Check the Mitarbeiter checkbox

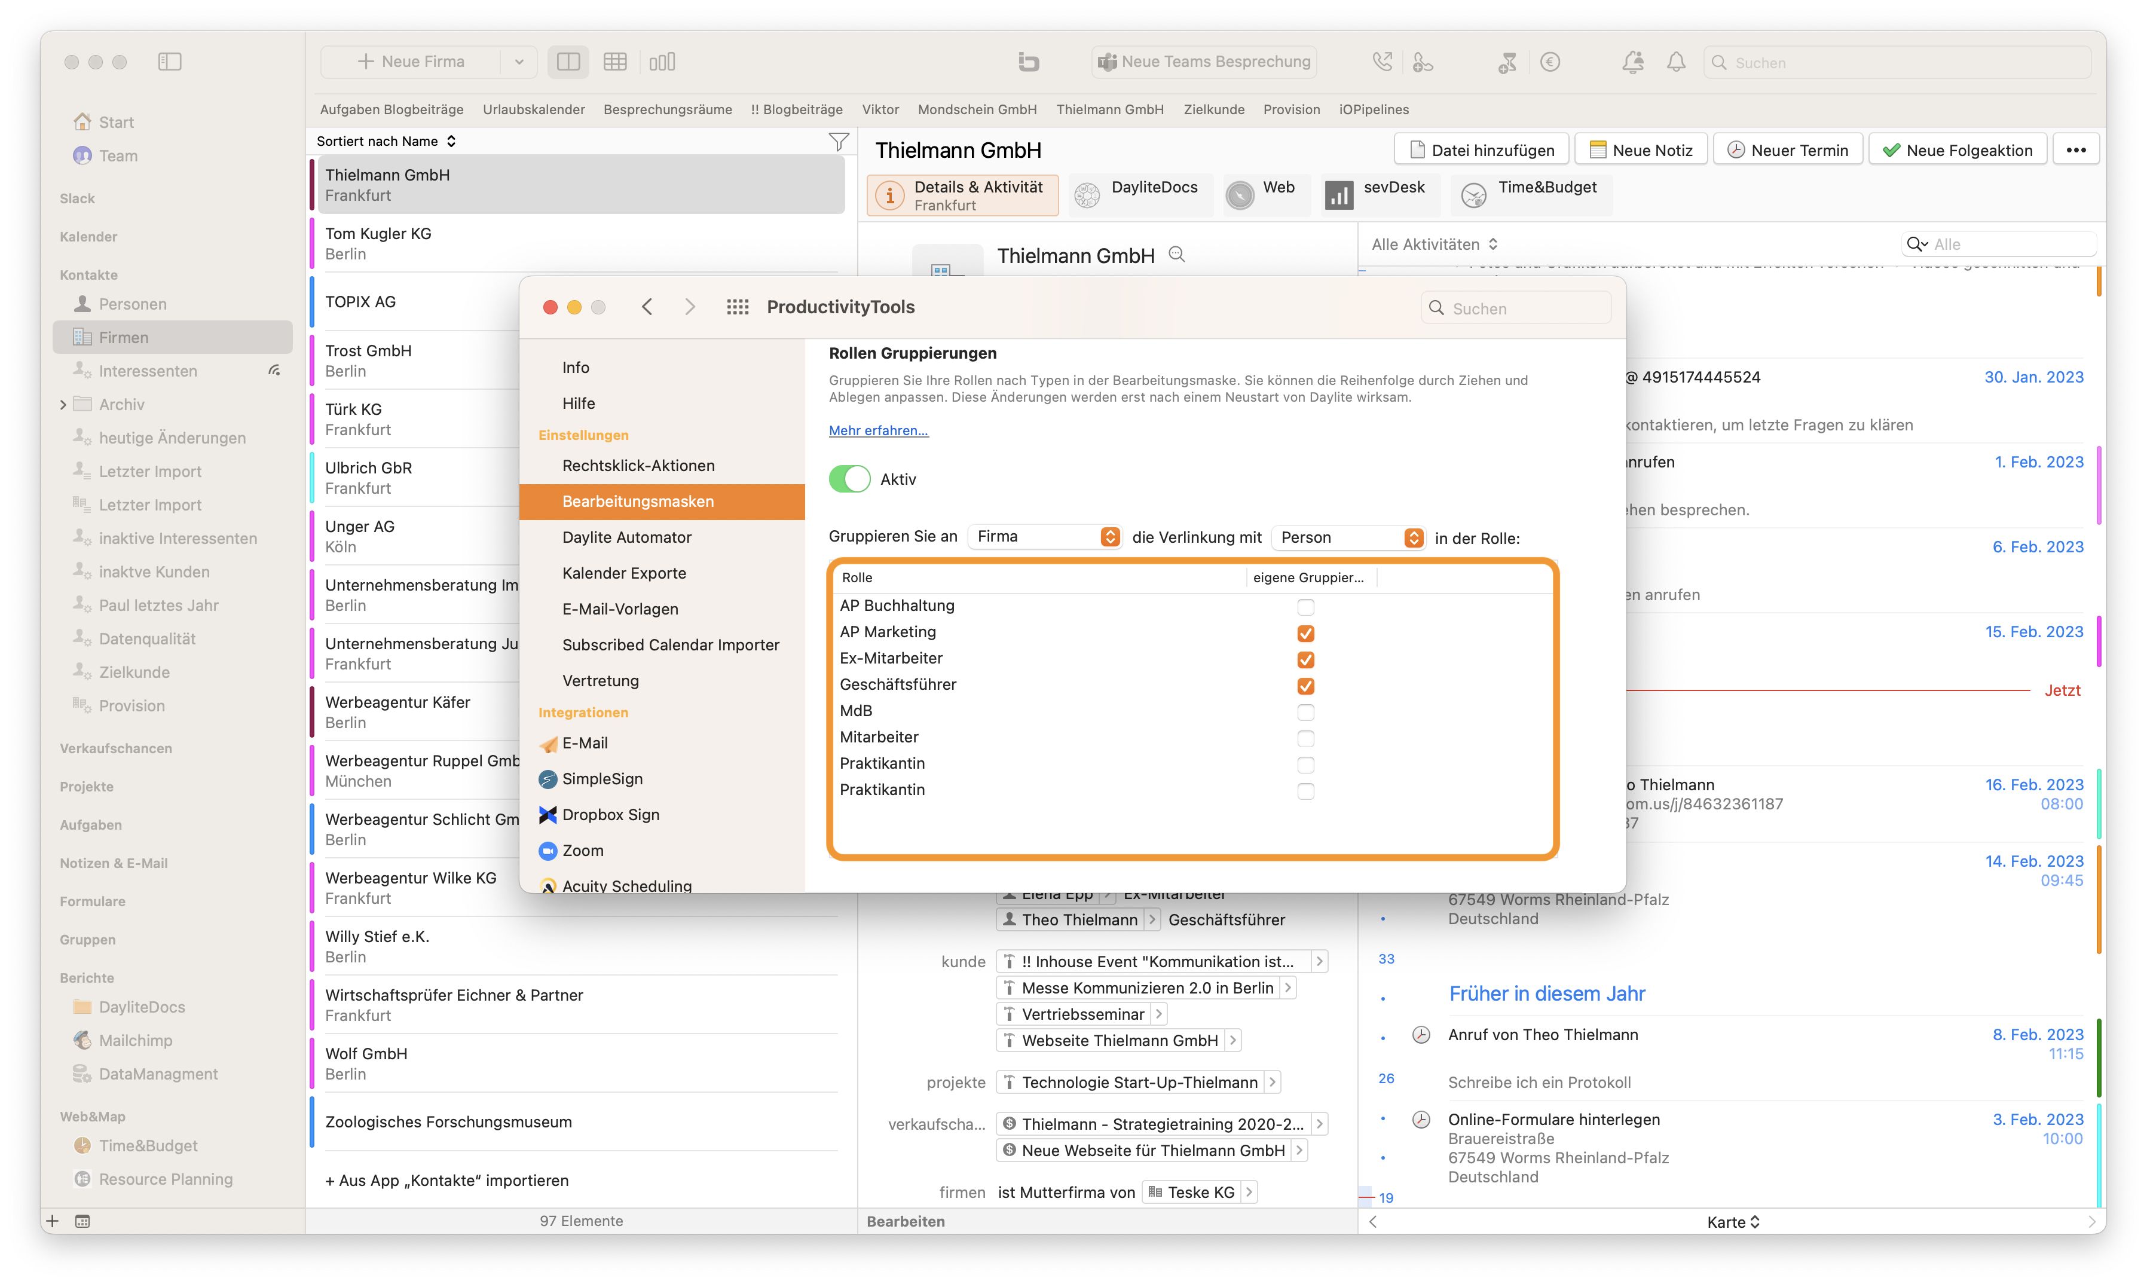(1305, 739)
